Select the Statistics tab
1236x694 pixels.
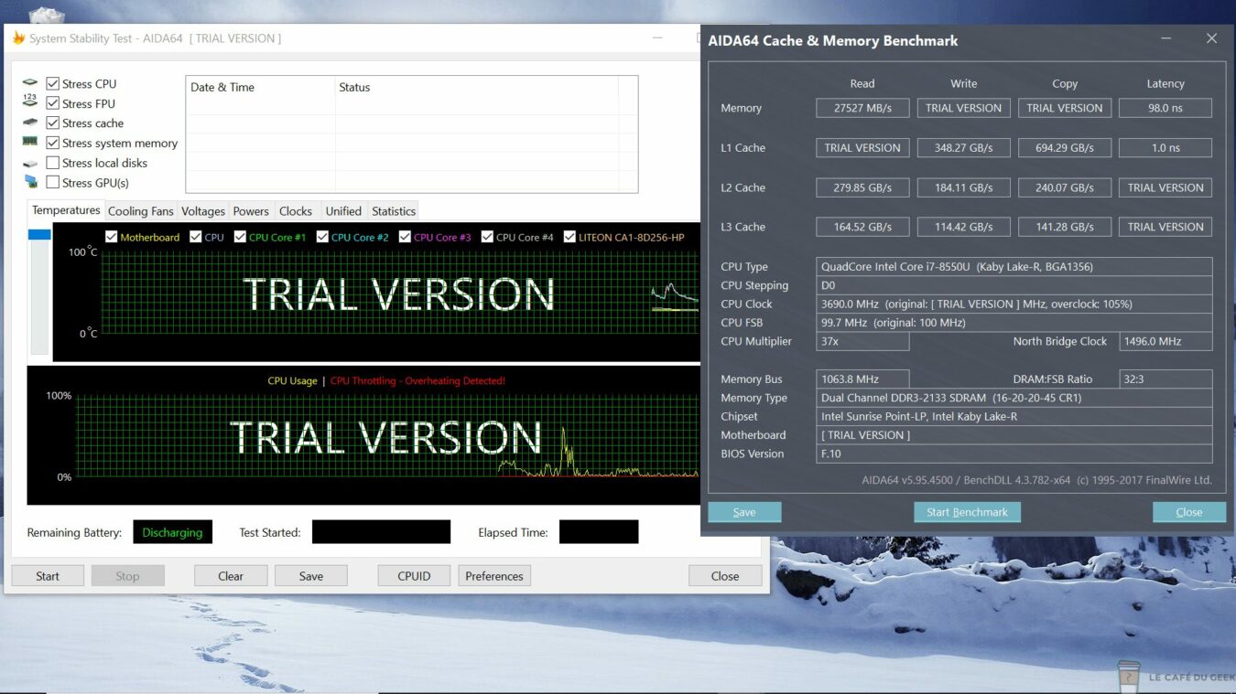(x=394, y=211)
